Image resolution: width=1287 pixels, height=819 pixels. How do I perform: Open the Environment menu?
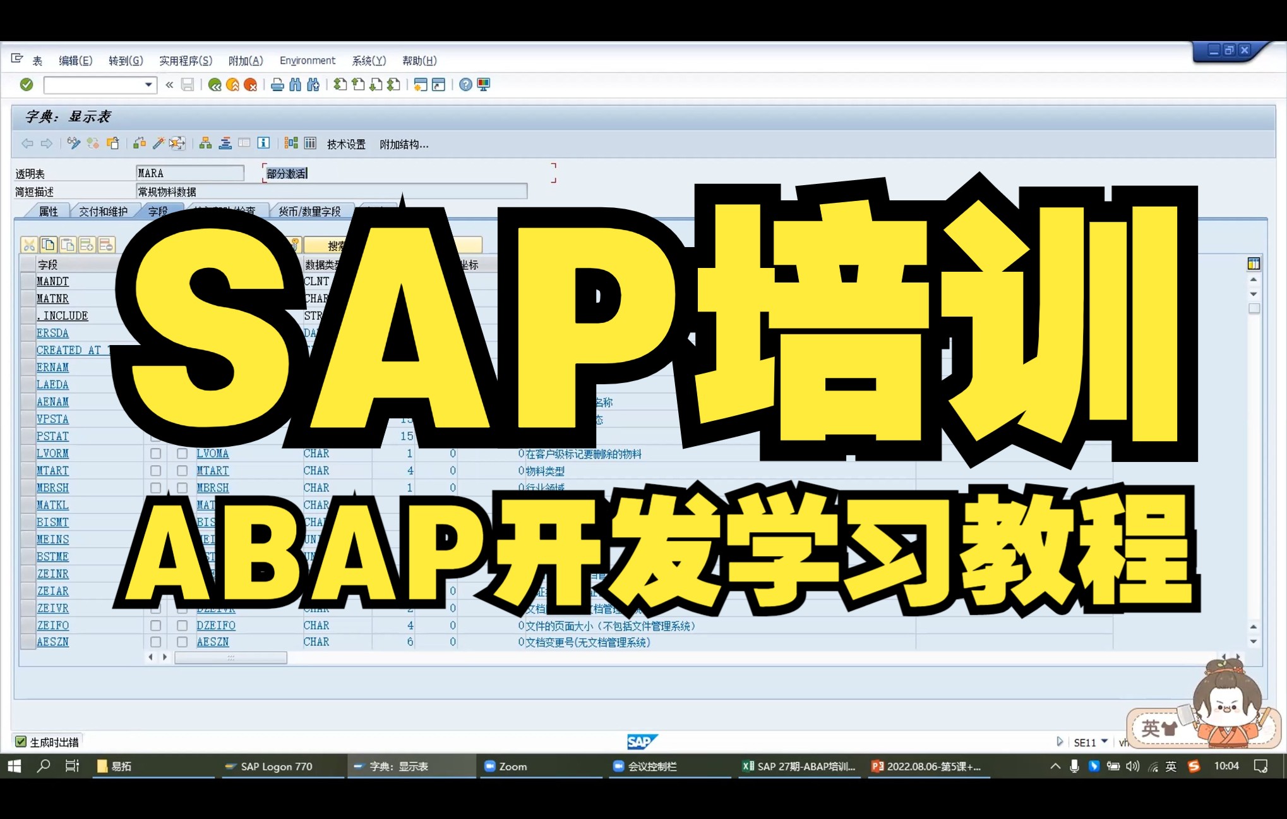308,61
